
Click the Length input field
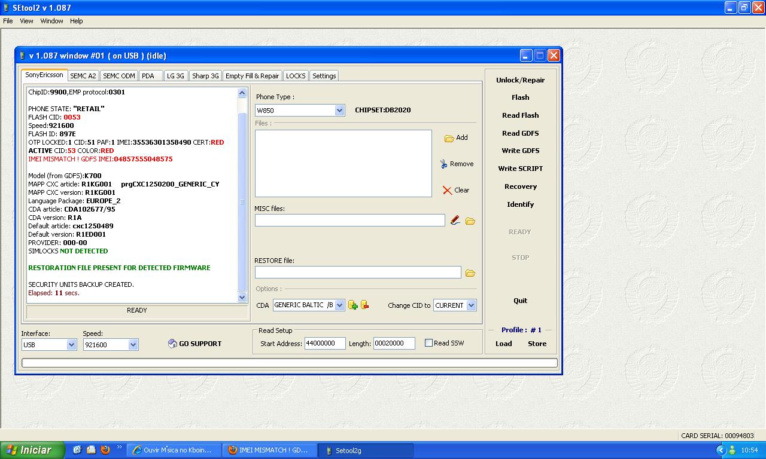[x=394, y=343]
